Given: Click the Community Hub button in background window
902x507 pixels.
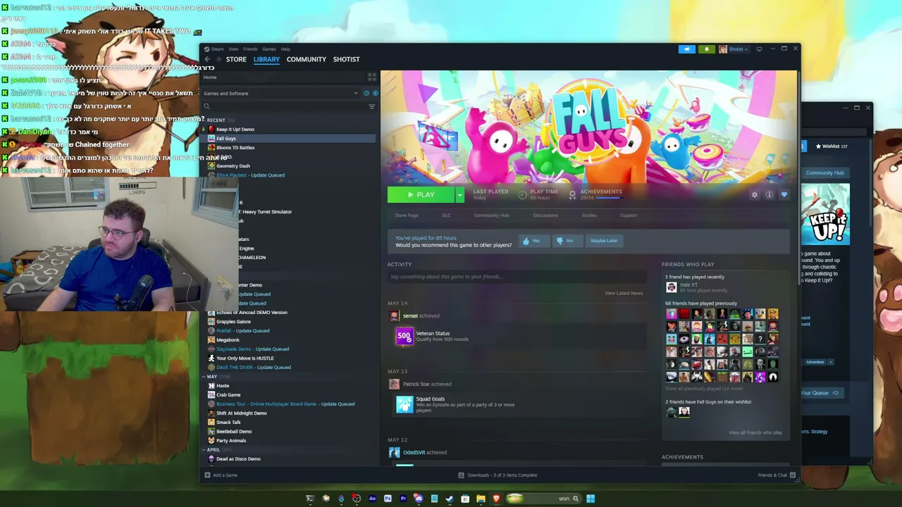Looking at the screenshot, I should (x=825, y=173).
